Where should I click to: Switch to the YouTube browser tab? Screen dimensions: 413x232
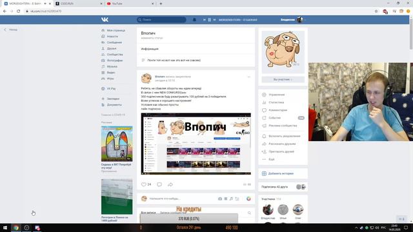(x=131, y=4)
